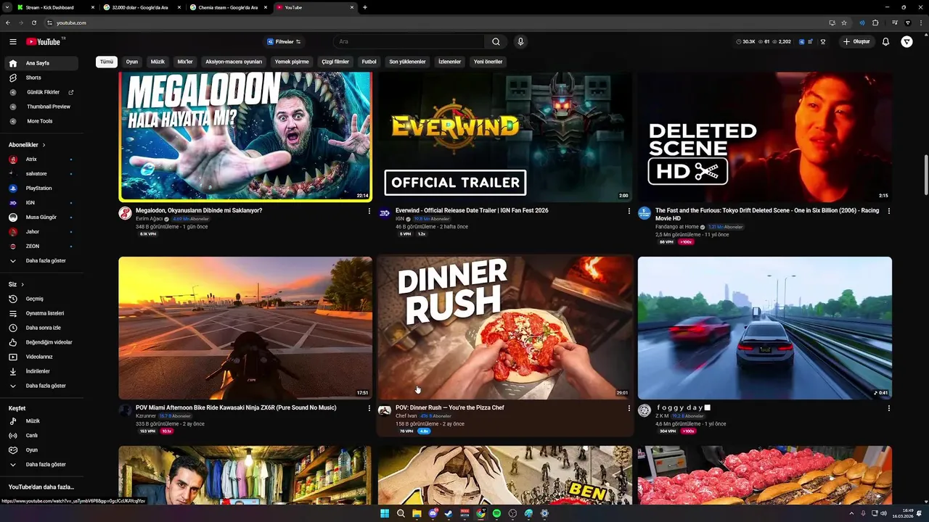Screen dimensions: 929x522
Task: Click the YouTube search field
Action: [x=410, y=42]
